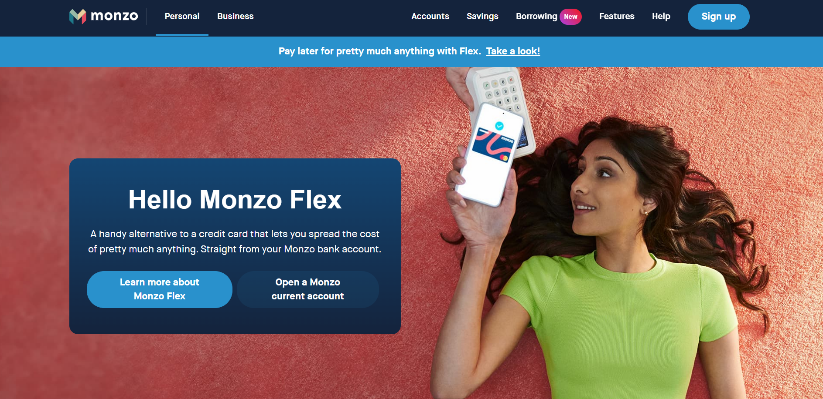Viewport: 823px width, 399px height.
Task: Switch to the Personal tab
Action: click(x=182, y=17)
